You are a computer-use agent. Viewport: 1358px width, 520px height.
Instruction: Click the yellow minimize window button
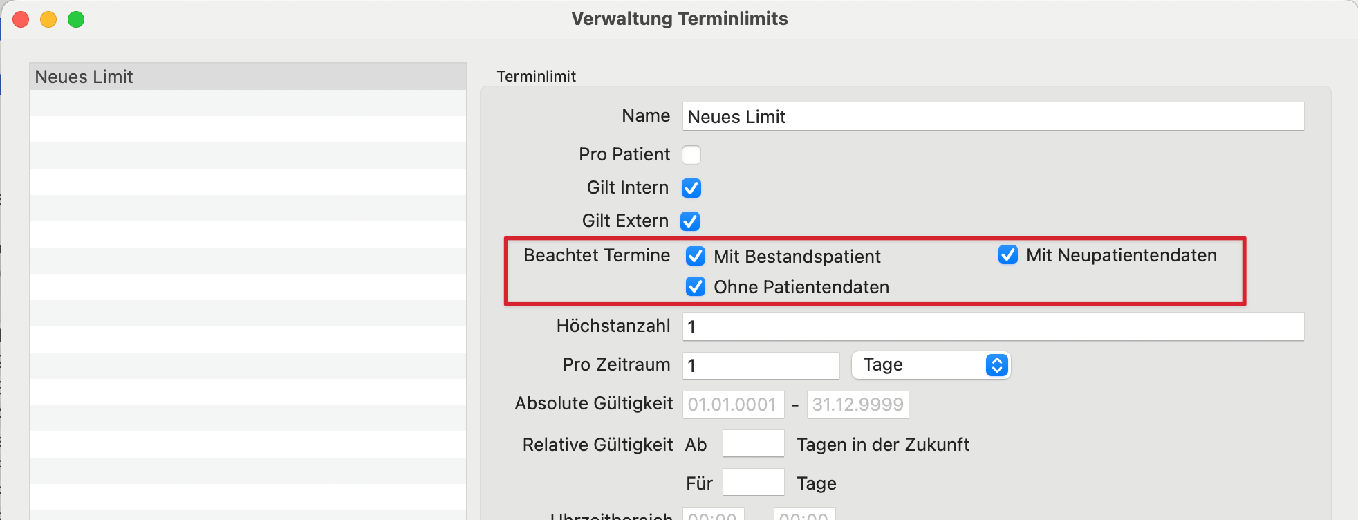[x=48, y=19]
